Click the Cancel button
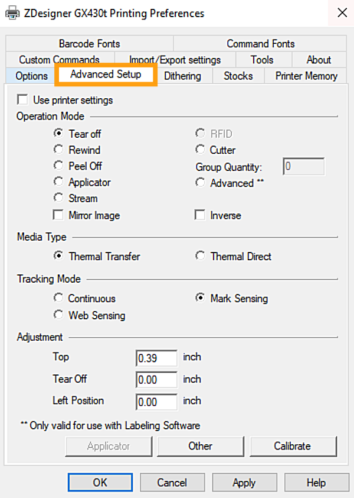 coord(172,483)
